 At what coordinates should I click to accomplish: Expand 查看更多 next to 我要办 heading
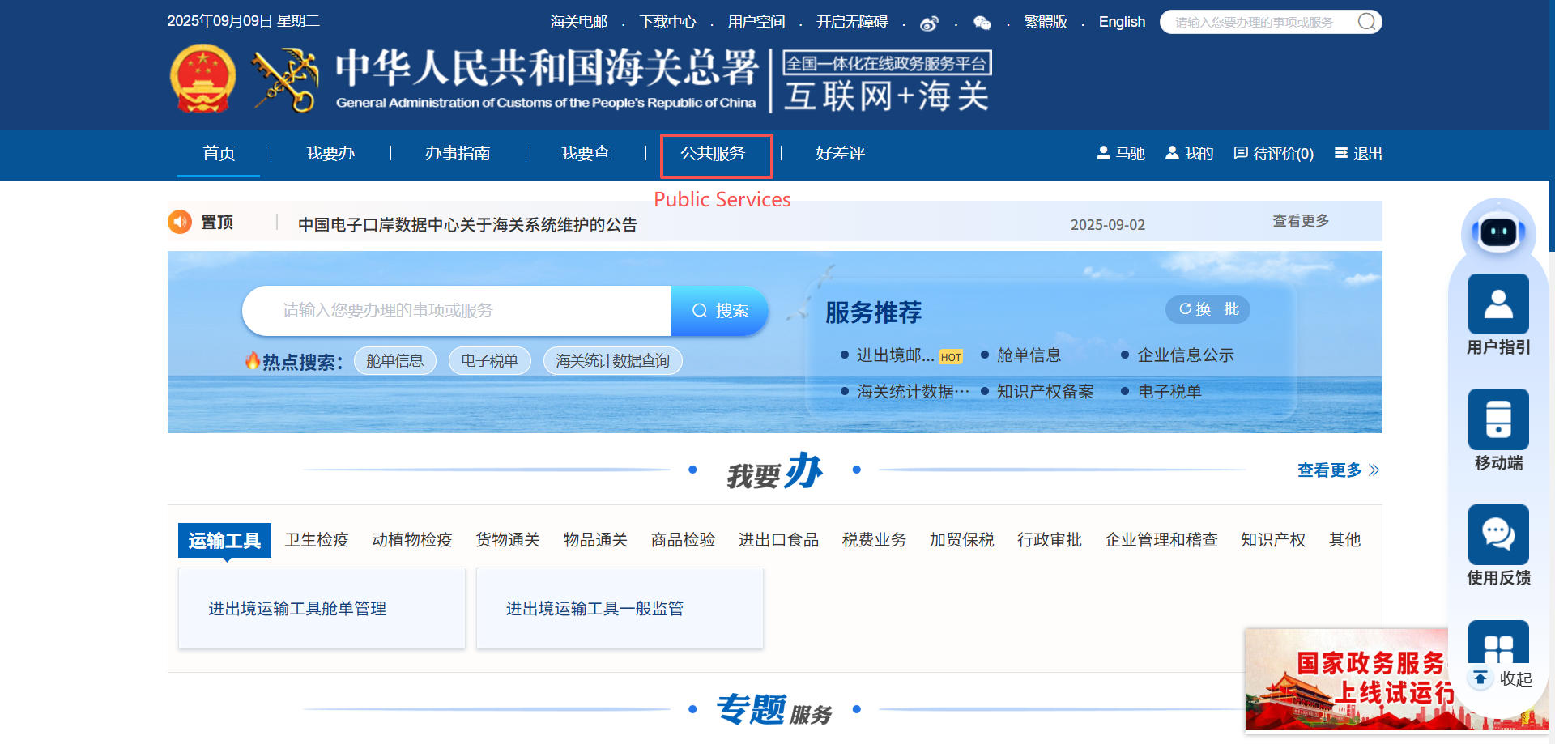click(x=1337, y=470)
